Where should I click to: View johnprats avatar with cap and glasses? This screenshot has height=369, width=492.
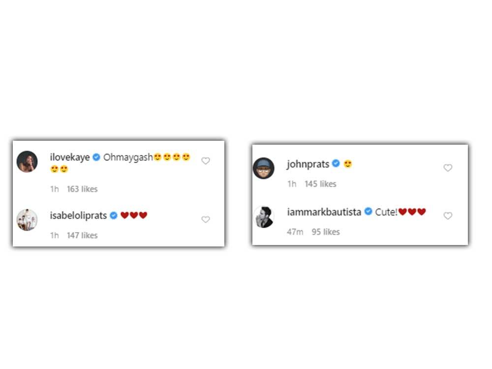tap(264, 168)
